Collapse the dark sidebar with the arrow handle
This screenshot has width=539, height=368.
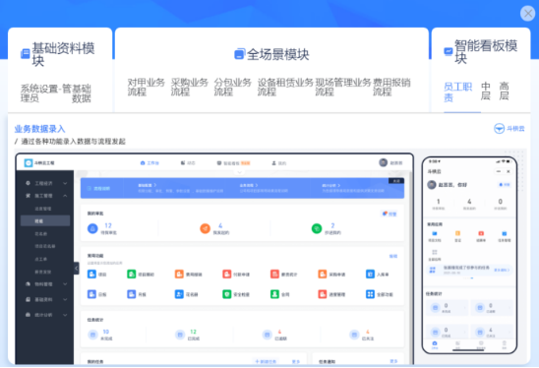point(77,269)
